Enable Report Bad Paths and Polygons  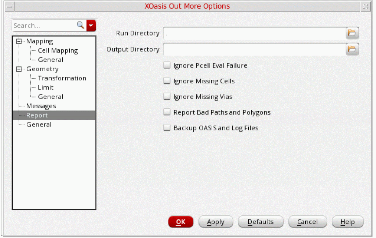click(167, 112)
